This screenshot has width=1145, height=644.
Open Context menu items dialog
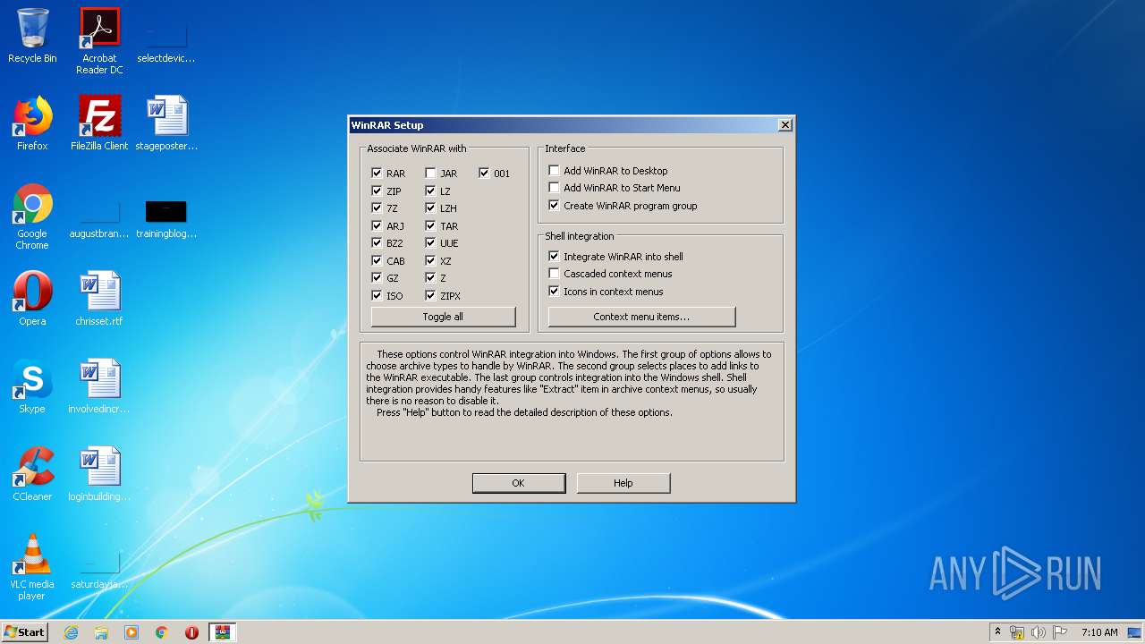click(641, 317)
